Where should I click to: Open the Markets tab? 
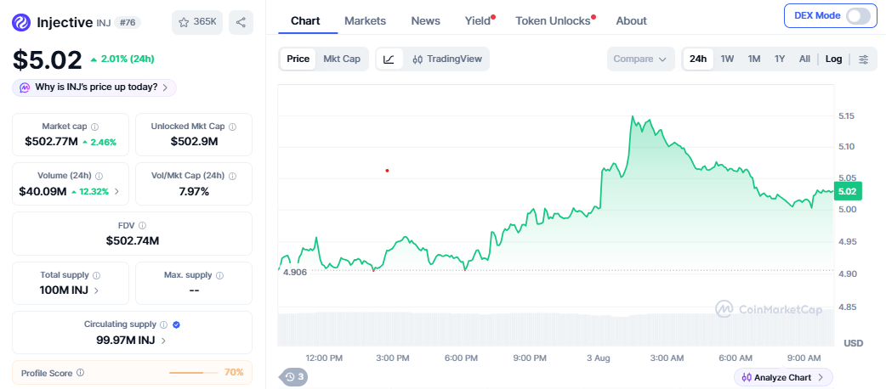(x=365, y=21)
